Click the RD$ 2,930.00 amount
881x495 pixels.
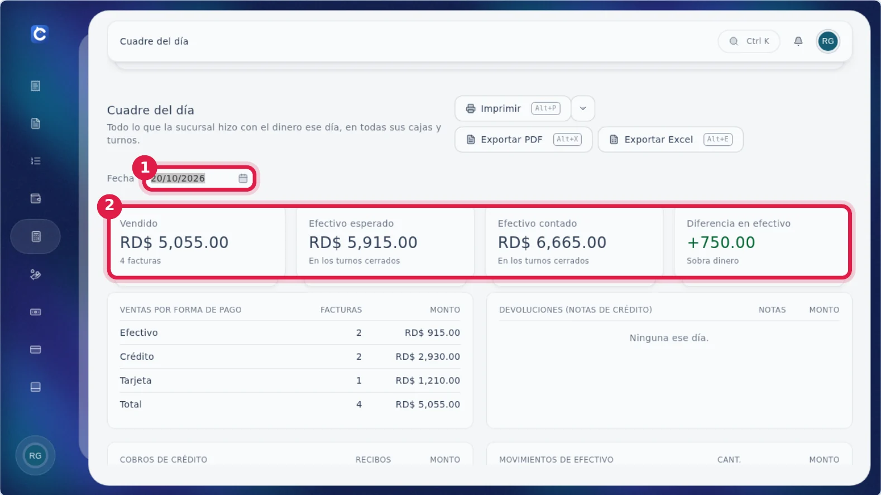tap(428, 356)
